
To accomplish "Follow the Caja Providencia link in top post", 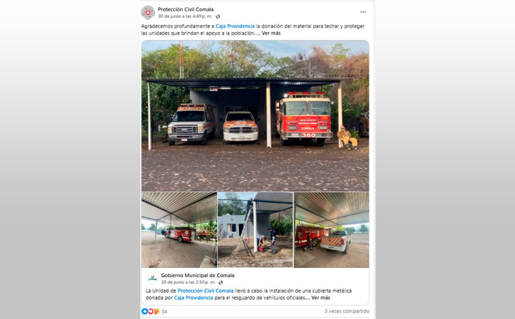I will click(235, 26).
